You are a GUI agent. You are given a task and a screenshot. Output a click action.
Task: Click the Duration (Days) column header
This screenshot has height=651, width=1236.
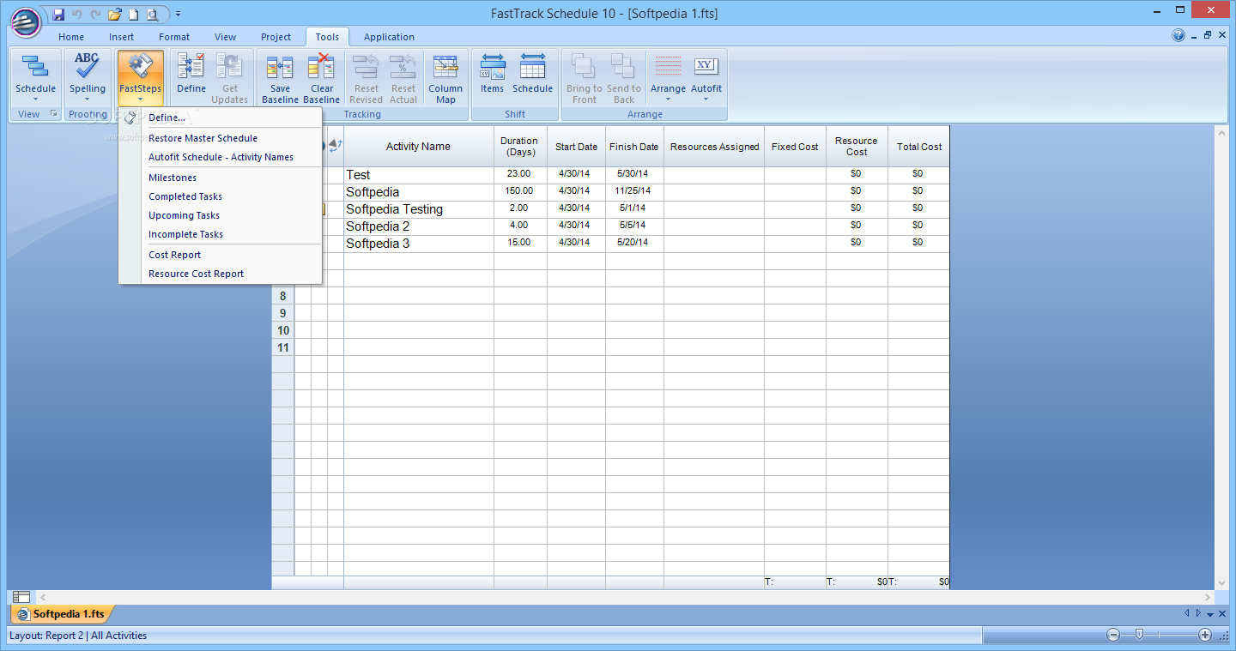click(519, 147)
